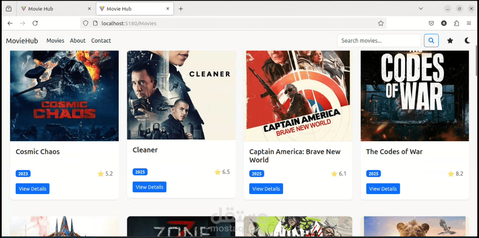
Task: Click the MovieHub brand logo
Action: point(22,41)
